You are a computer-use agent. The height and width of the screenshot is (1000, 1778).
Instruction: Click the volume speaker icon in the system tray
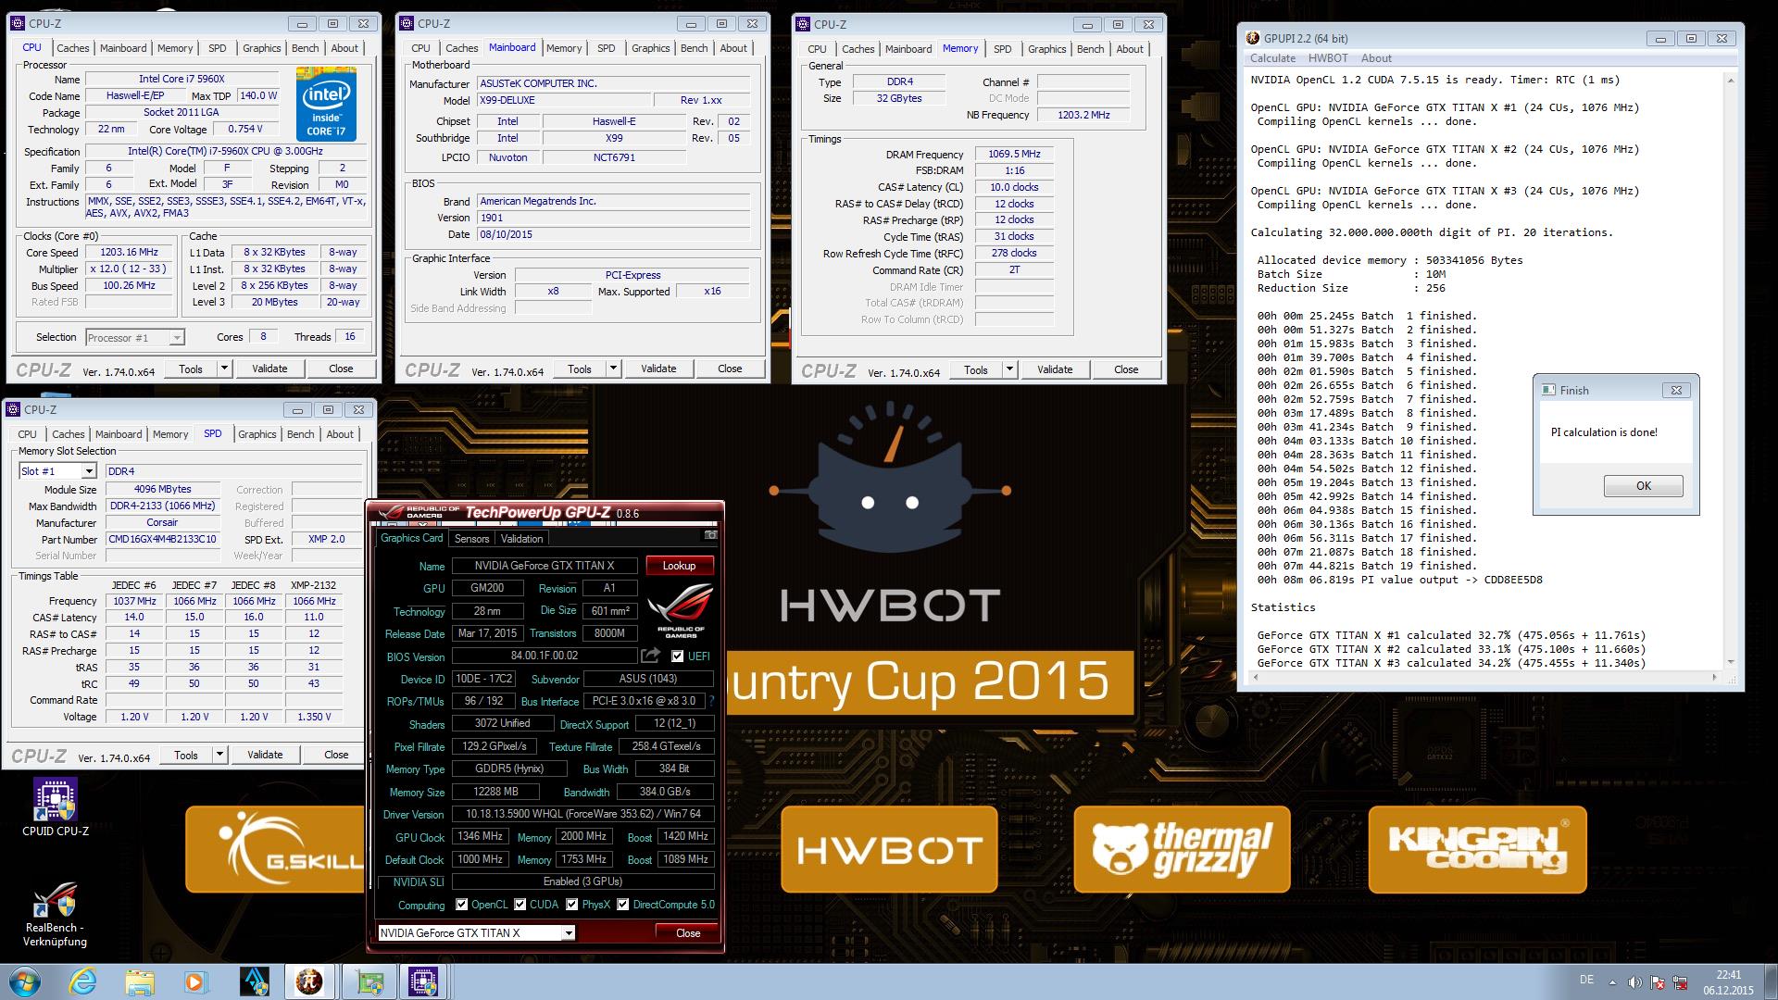pyautogui.click(x=1634, y=982)
